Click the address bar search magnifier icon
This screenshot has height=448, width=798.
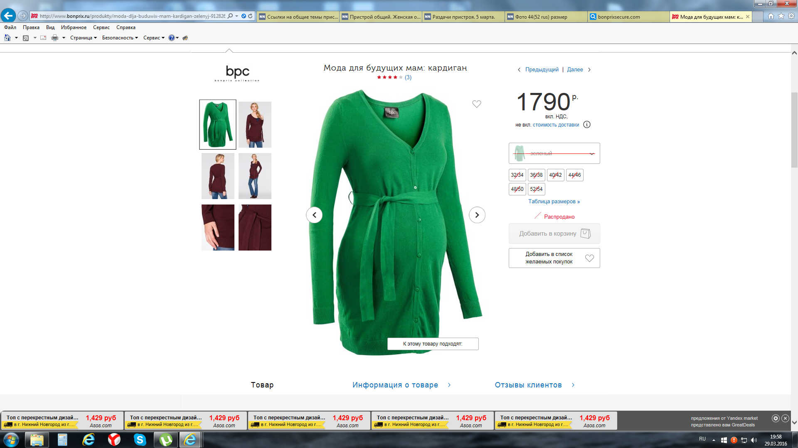[230, 16]
